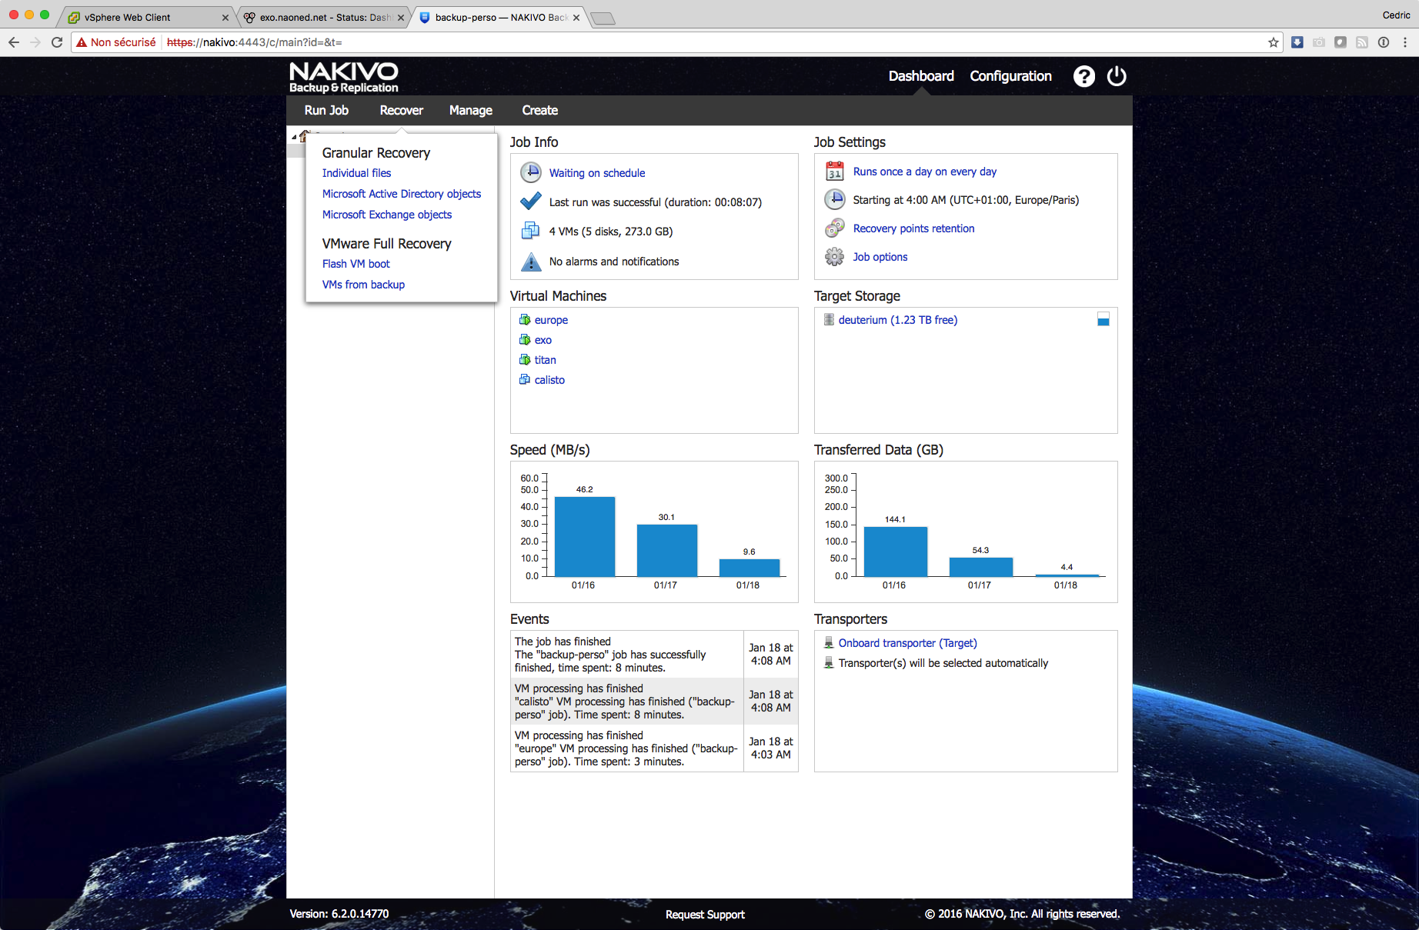Image resolution: width=1419 pixels, height=930 pixels.
Task: Choose Microsoft Exchange objects recovery
Action: tap(386, 215)
